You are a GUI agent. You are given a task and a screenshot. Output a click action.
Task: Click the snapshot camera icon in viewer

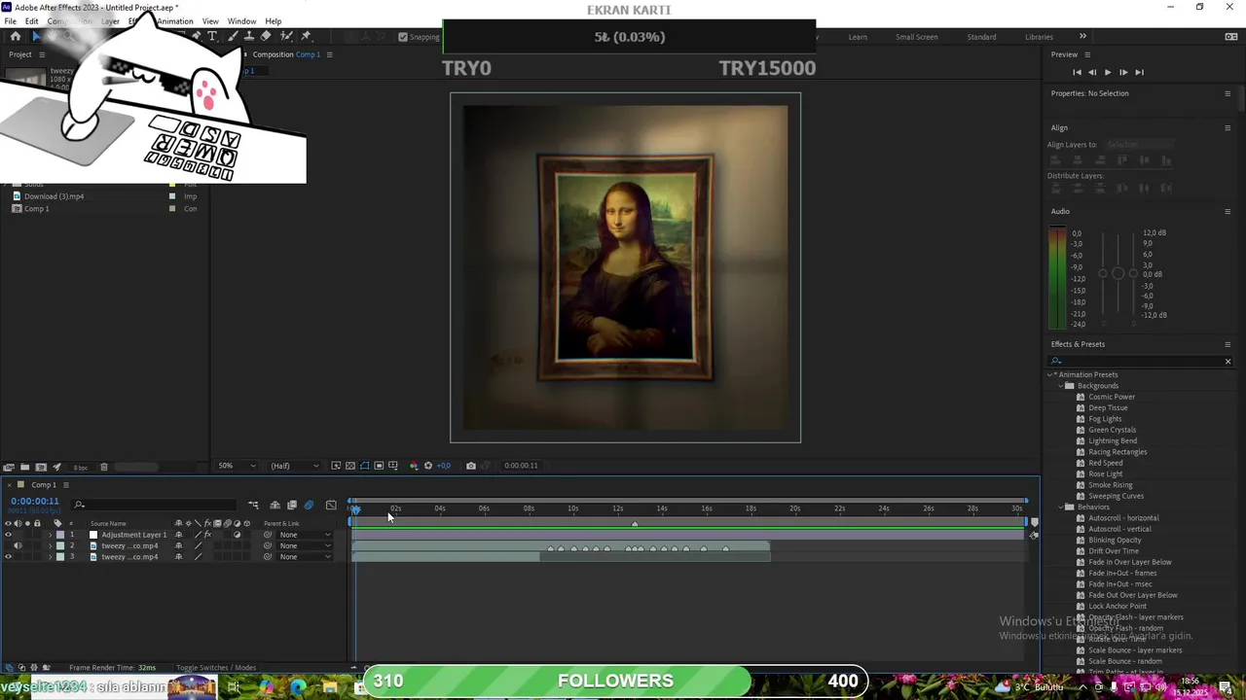coord(471,466)
